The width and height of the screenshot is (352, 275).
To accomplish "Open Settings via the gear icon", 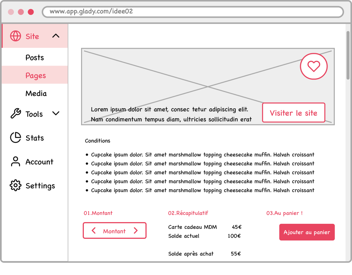I will tap(15, 185).
